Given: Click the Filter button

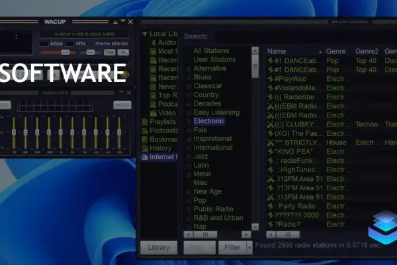Looking at the screenshot, I should 232,248.
